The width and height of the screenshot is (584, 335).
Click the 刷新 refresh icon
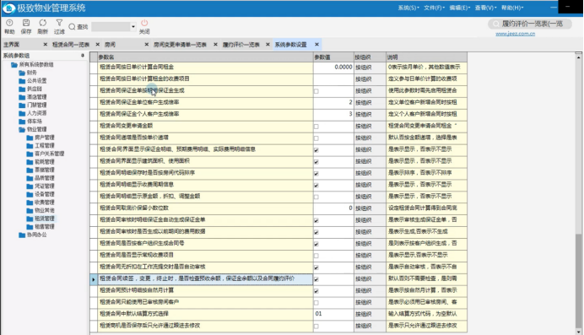[43, 23]
